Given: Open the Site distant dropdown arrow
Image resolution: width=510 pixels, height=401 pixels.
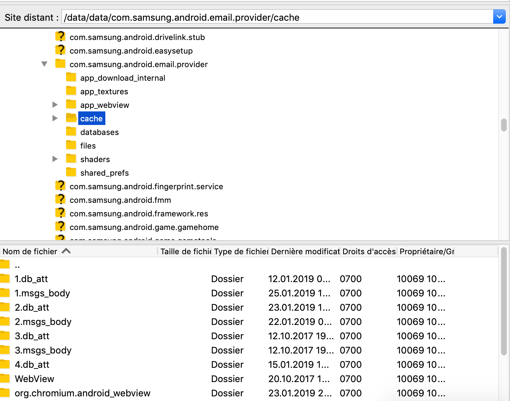Looking at the screenshot, I should click(x=499, y=16).
